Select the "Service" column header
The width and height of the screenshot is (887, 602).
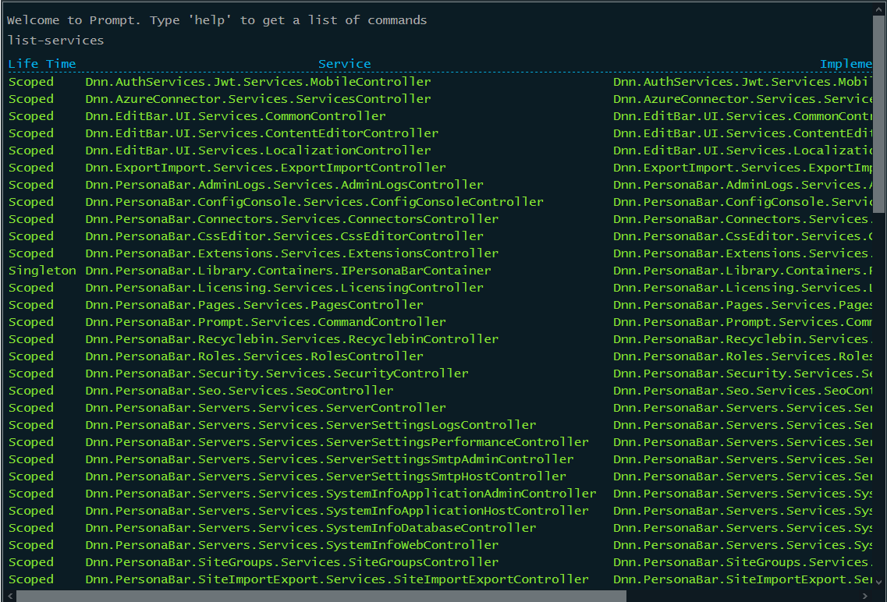344,64
